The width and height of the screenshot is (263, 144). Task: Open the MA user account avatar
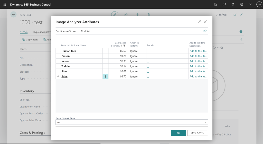click(259, 5)
